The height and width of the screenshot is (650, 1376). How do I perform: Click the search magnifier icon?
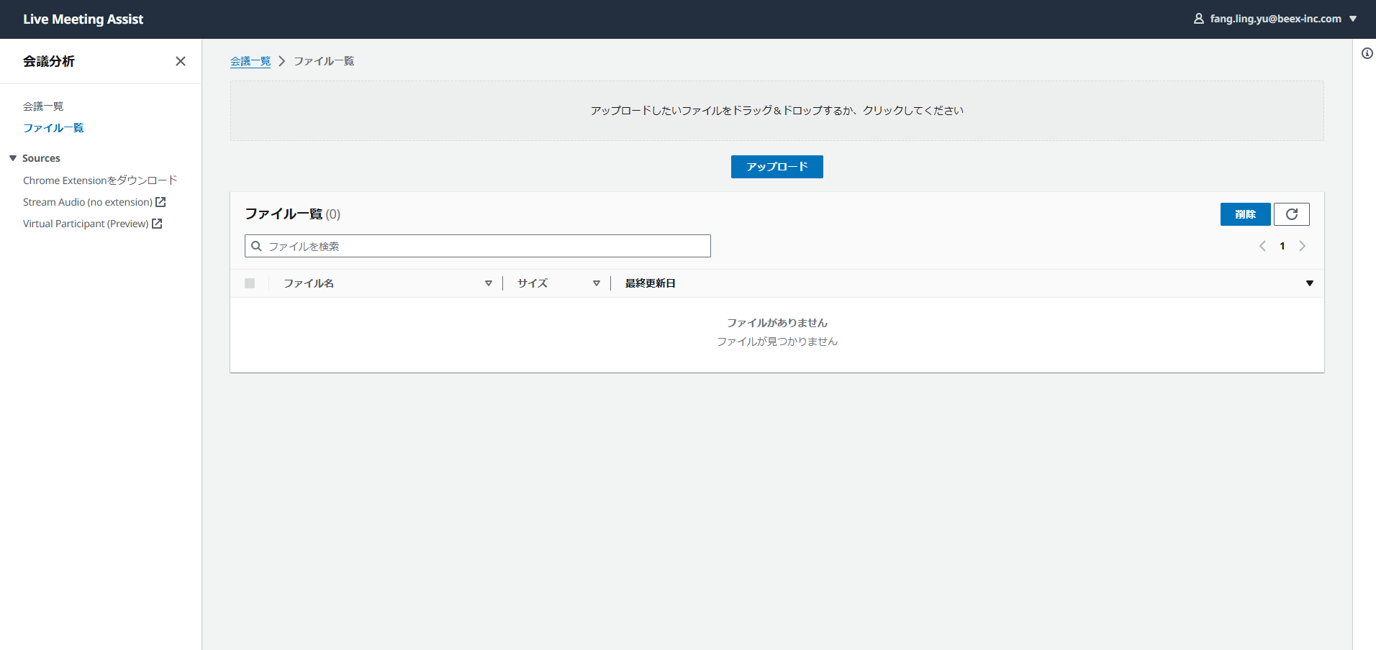point(256,246)
